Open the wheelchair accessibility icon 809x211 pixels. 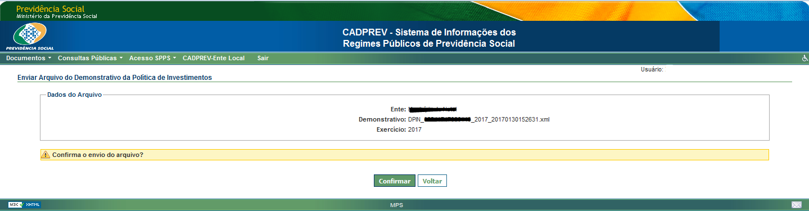[805, 58]
